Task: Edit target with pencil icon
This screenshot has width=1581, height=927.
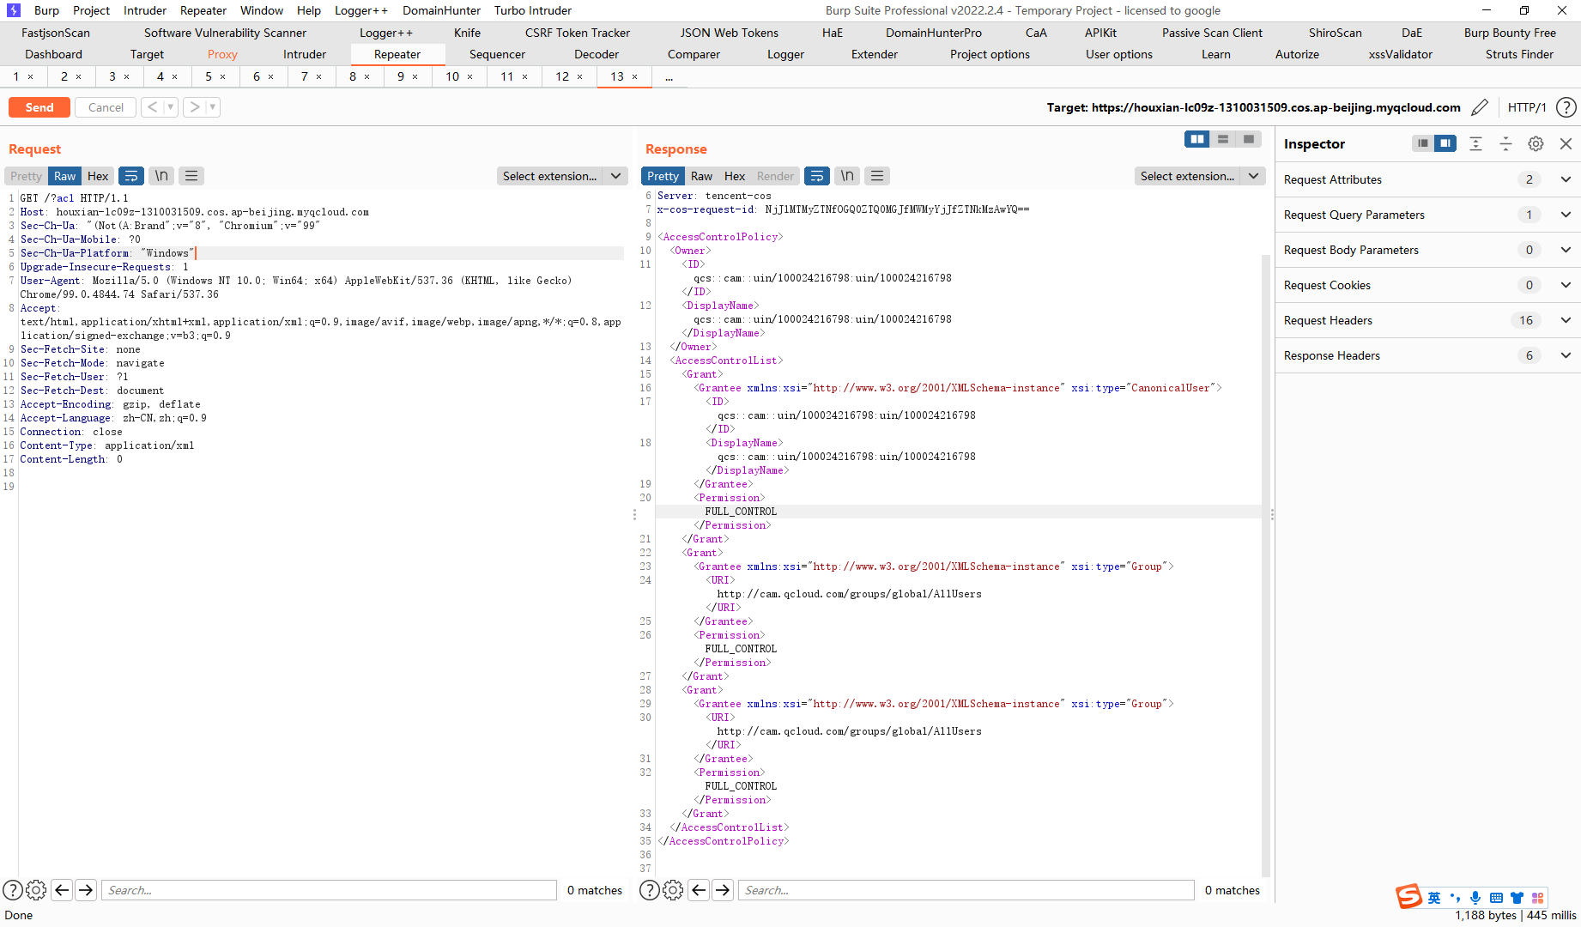Action: click(1480, 107)
